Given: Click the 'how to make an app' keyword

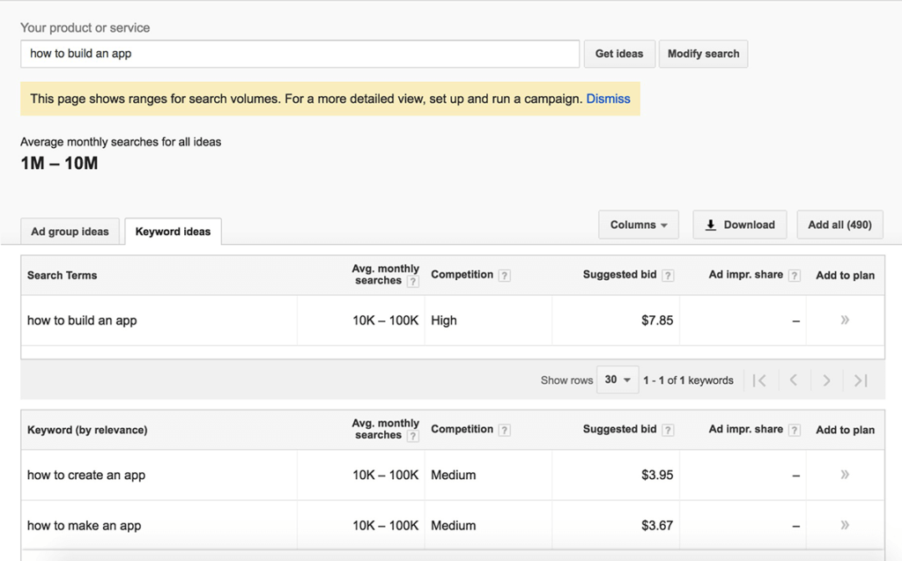Looking at the screenshot, I should 84,525.
